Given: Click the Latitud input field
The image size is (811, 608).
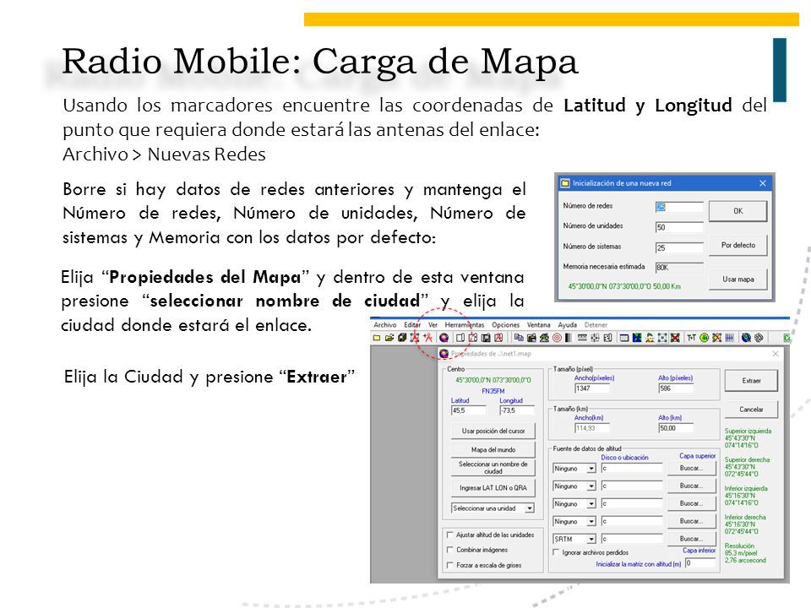Looking at the screenshot, I should click(469, 410).
